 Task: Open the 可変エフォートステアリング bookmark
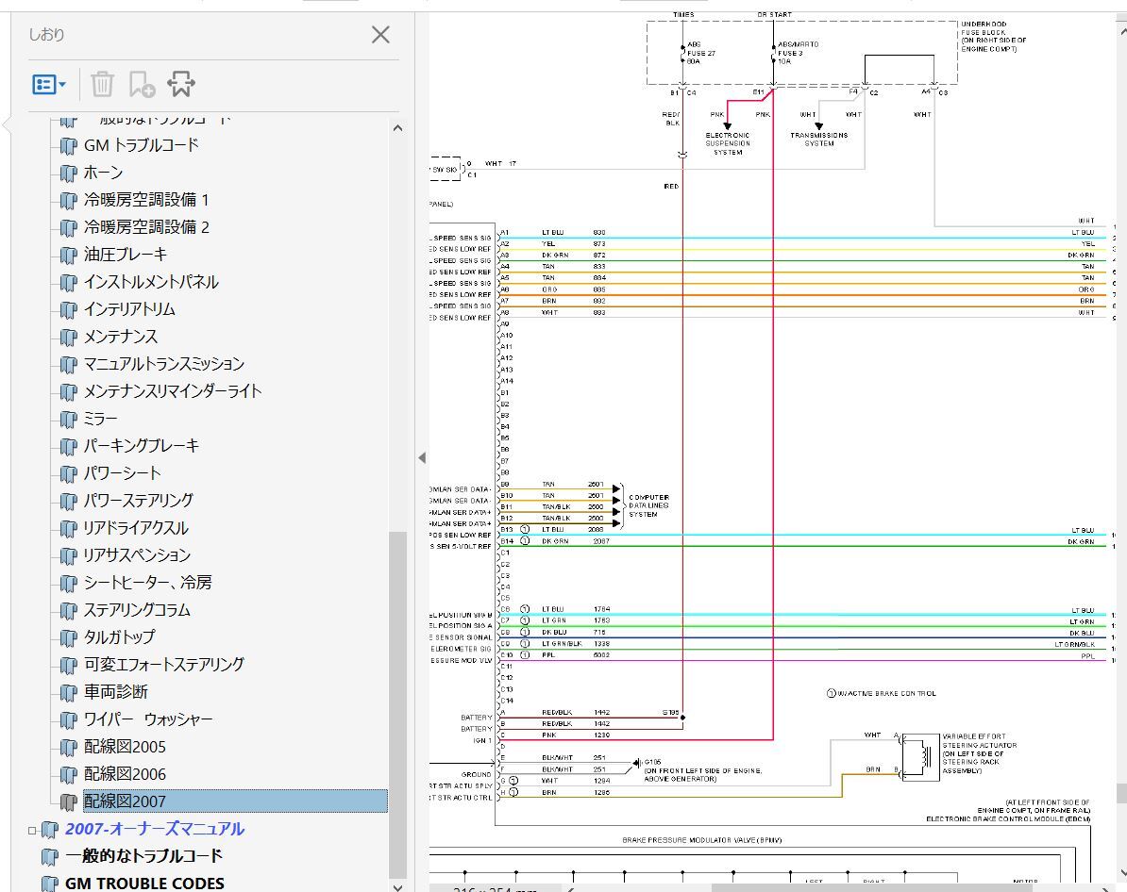pyautogui.click(x=164, y=665)
